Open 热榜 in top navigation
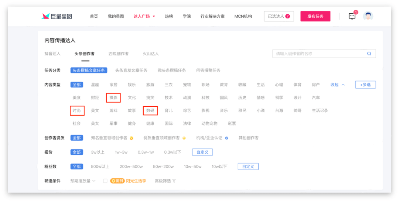Image resolution: width=399 pixels, height=202 pixels. 169,16
